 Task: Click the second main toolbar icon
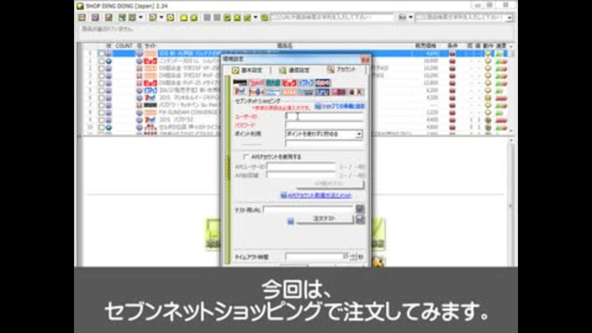tap(95, 17)
